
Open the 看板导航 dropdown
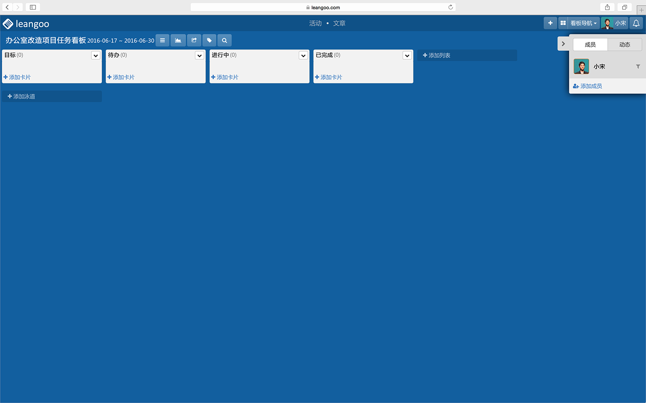[x=583, y=23]
